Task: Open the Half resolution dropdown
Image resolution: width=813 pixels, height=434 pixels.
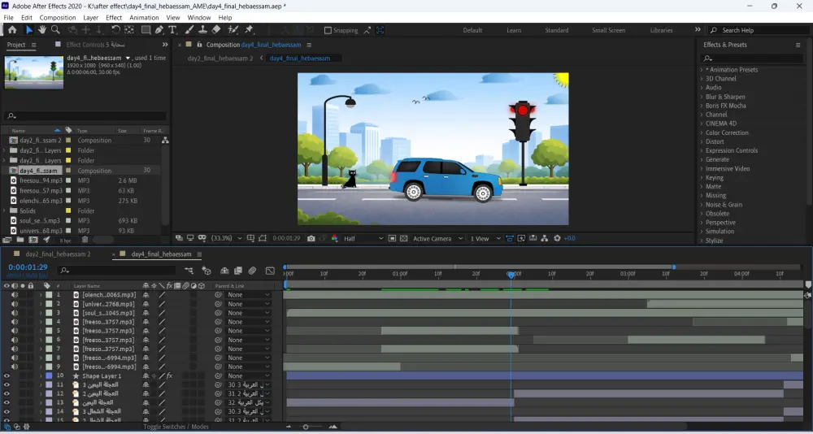Action: [x=363, y=239]
